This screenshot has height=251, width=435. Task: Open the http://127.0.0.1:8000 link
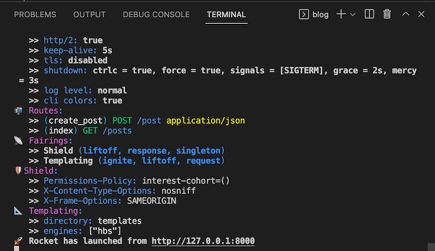tap(203, 241)
